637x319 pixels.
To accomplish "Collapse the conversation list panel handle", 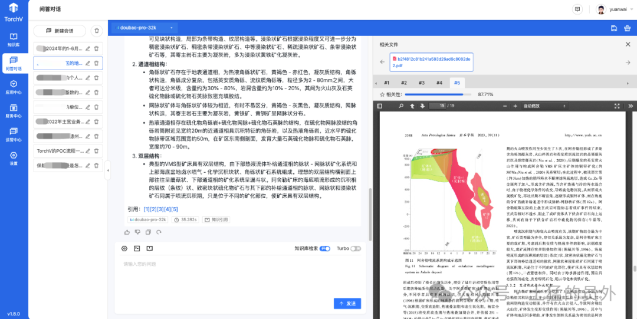I will [108, 170].
